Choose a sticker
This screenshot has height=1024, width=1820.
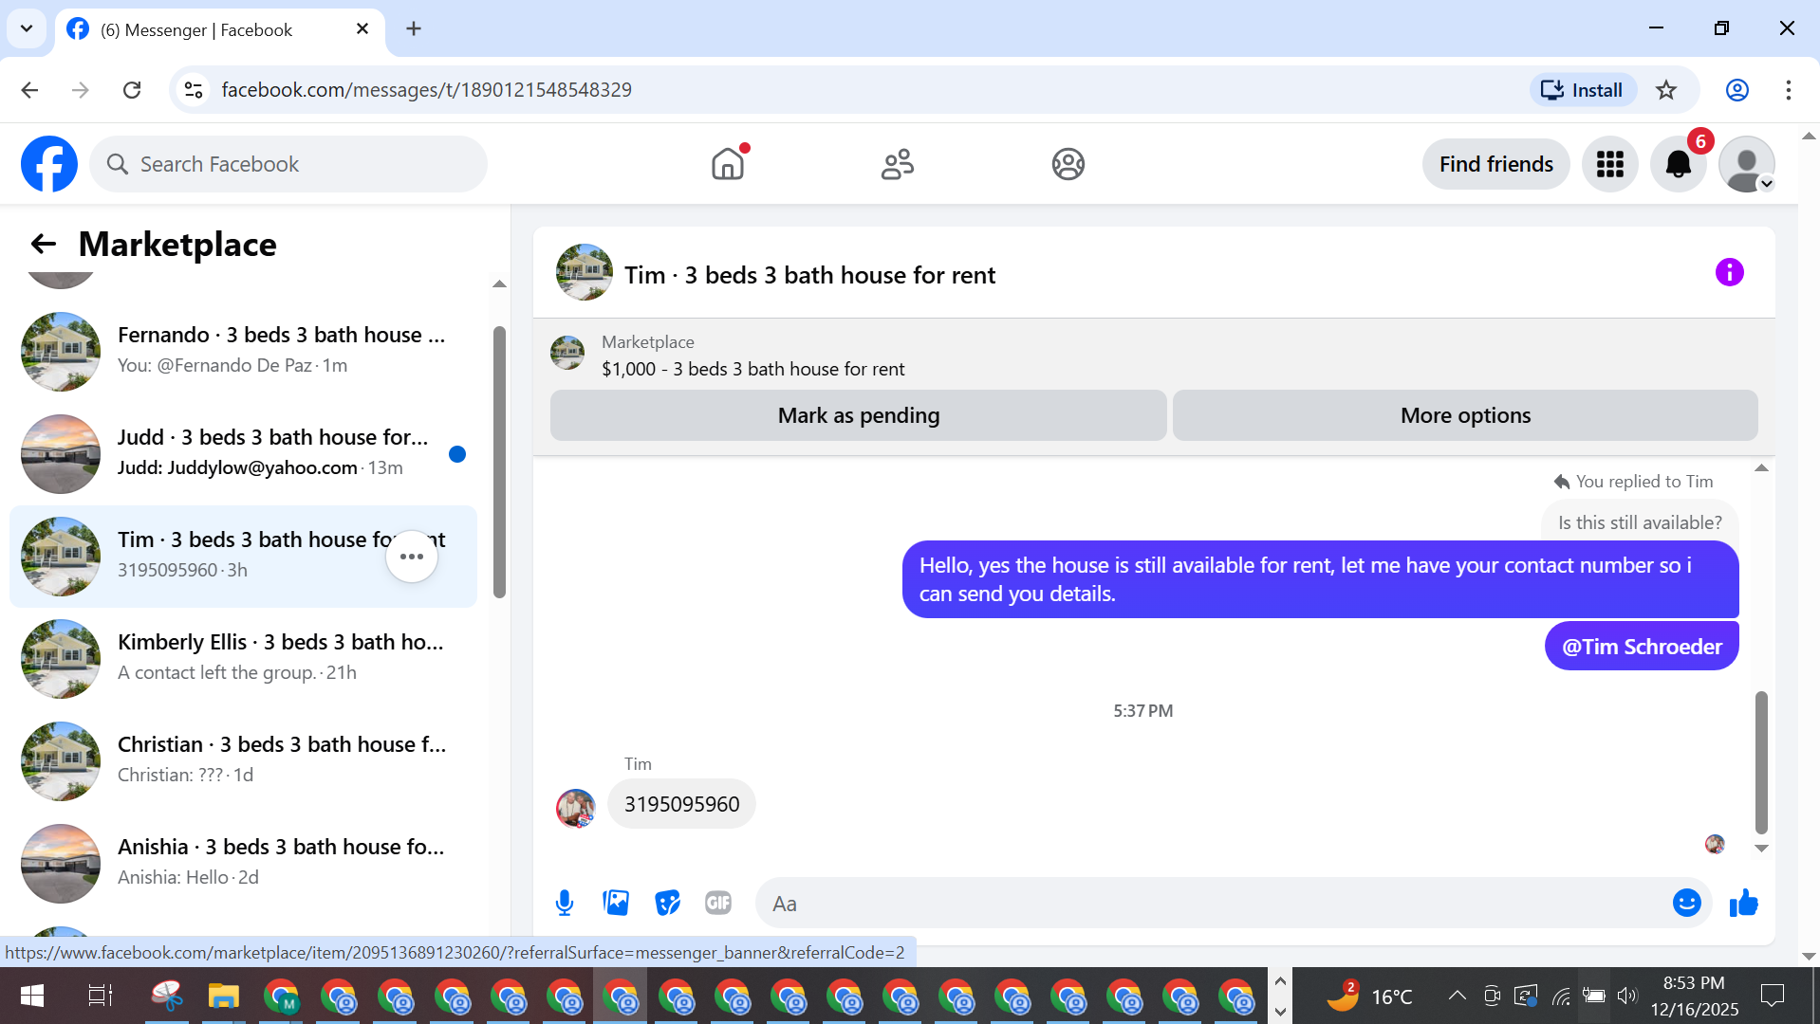pos(667,904)
